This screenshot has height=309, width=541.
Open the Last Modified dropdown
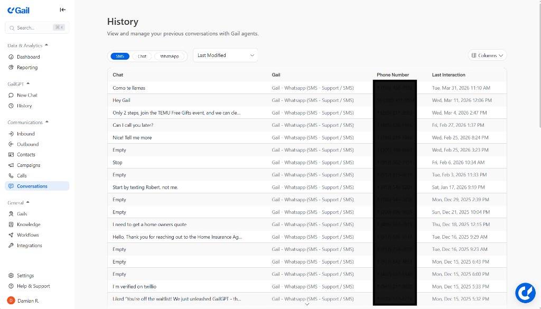click(x=225, y=55)
